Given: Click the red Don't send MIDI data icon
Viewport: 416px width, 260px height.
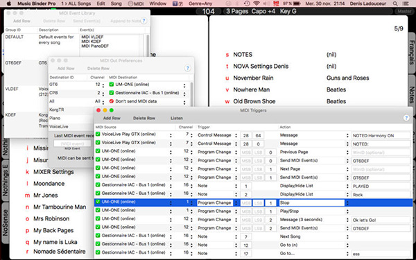Looking at the screenshot, I should [x=112, y=101].
